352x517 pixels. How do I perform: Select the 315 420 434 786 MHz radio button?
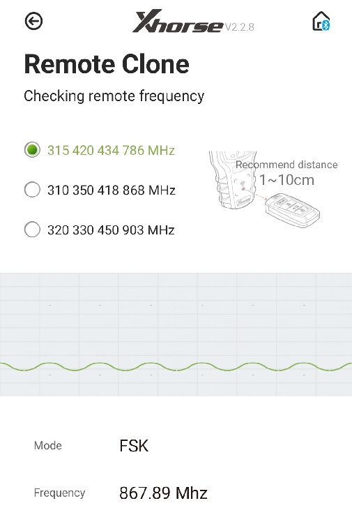(32, 150)
